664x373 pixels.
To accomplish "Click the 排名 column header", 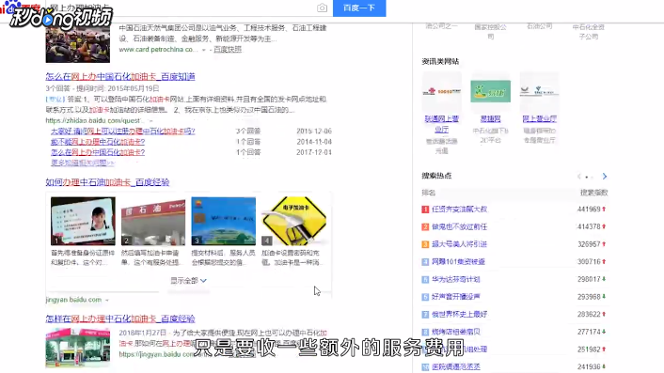I will pos(429,193).
